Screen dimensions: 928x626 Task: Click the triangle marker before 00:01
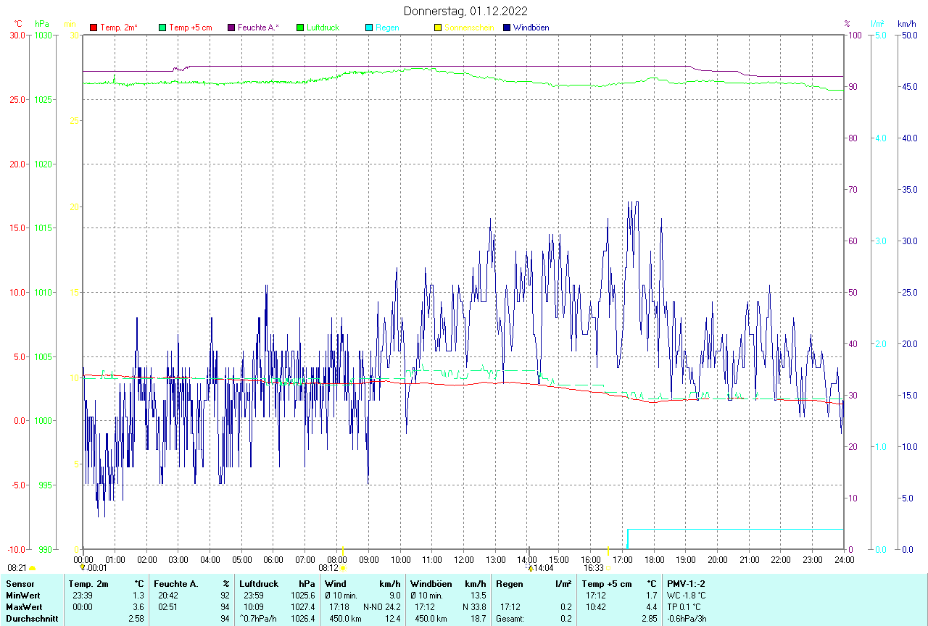pyautogui.click(x=83, y=568)
